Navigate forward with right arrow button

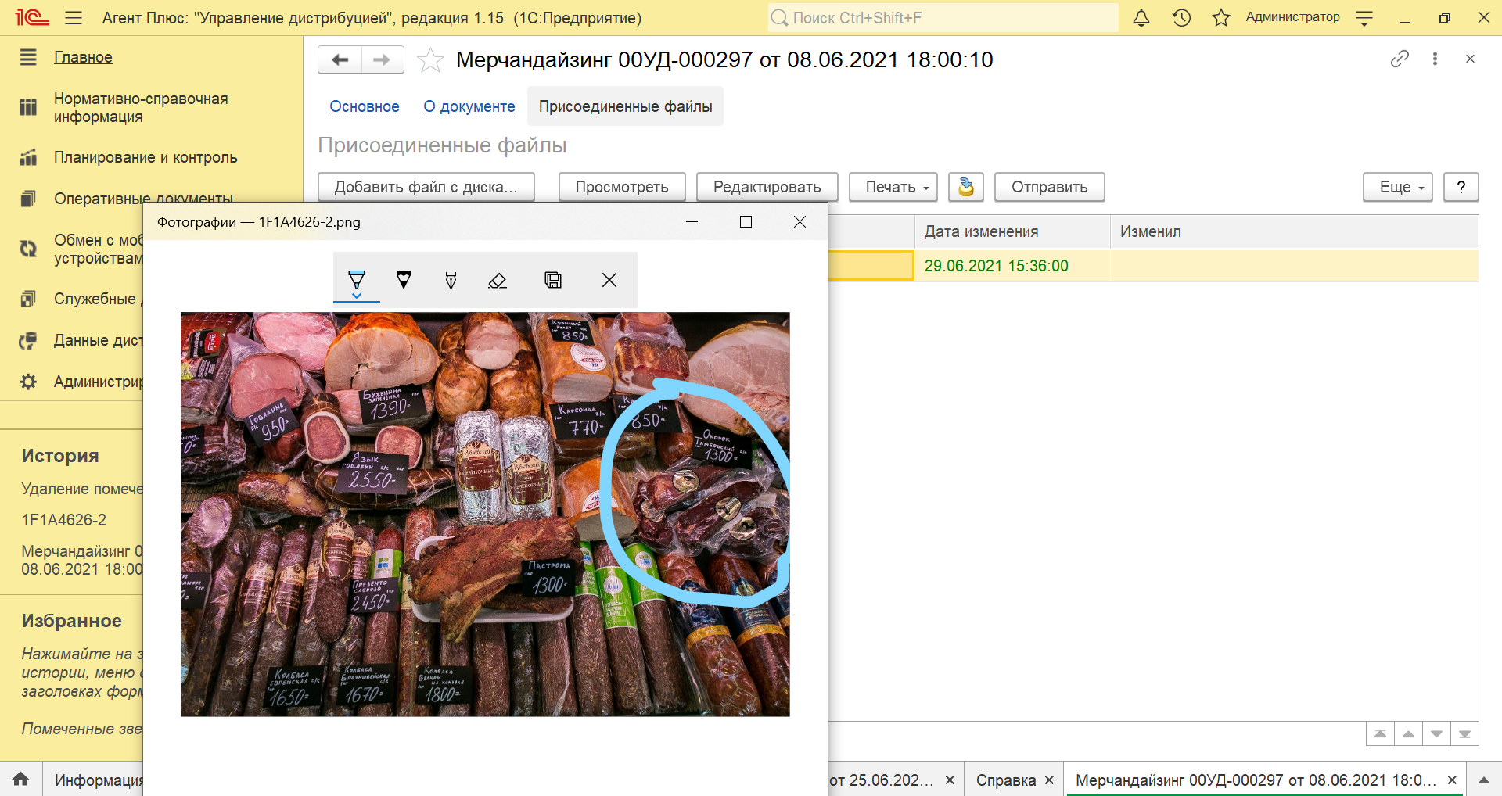(x=383, y=60)
